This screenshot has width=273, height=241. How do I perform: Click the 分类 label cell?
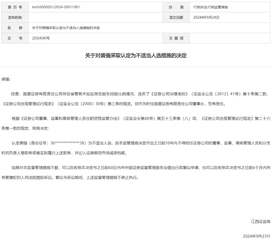[x=176, y=7]
